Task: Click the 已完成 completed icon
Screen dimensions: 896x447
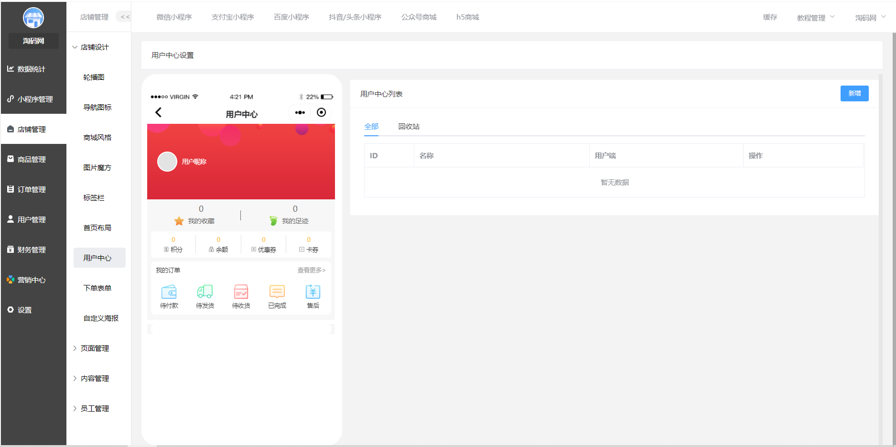Action: 277,292
